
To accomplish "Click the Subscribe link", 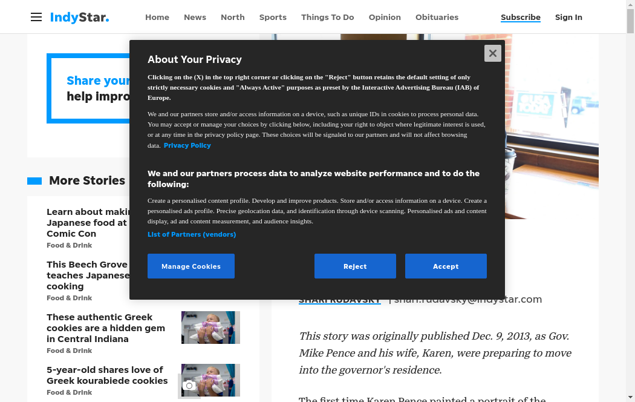I will point(521,17).
